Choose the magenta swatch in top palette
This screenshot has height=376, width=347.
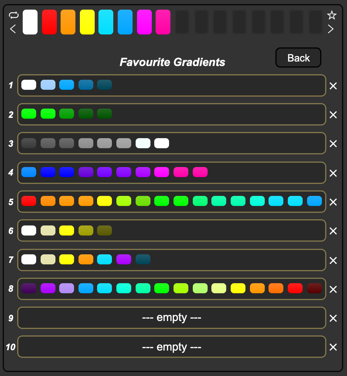click(144, 22)
